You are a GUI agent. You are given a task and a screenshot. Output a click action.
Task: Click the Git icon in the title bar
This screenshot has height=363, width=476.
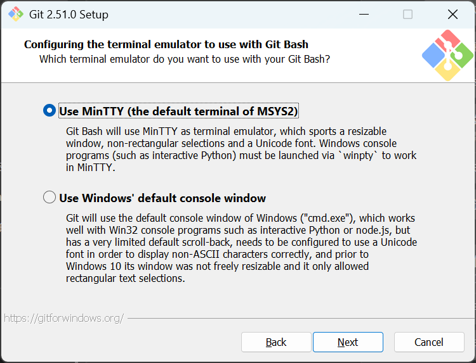(x=15, y=14)
